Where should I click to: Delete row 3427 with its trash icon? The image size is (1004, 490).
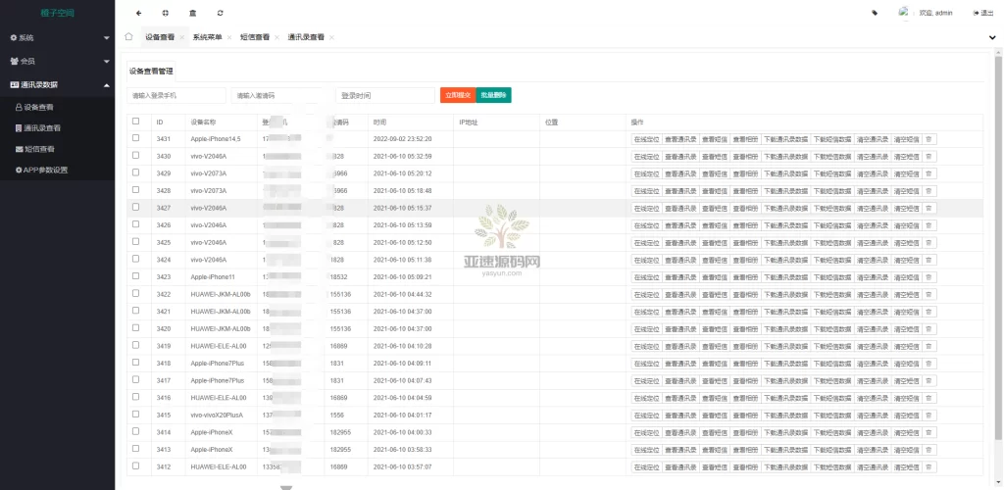tap(929, 208)
